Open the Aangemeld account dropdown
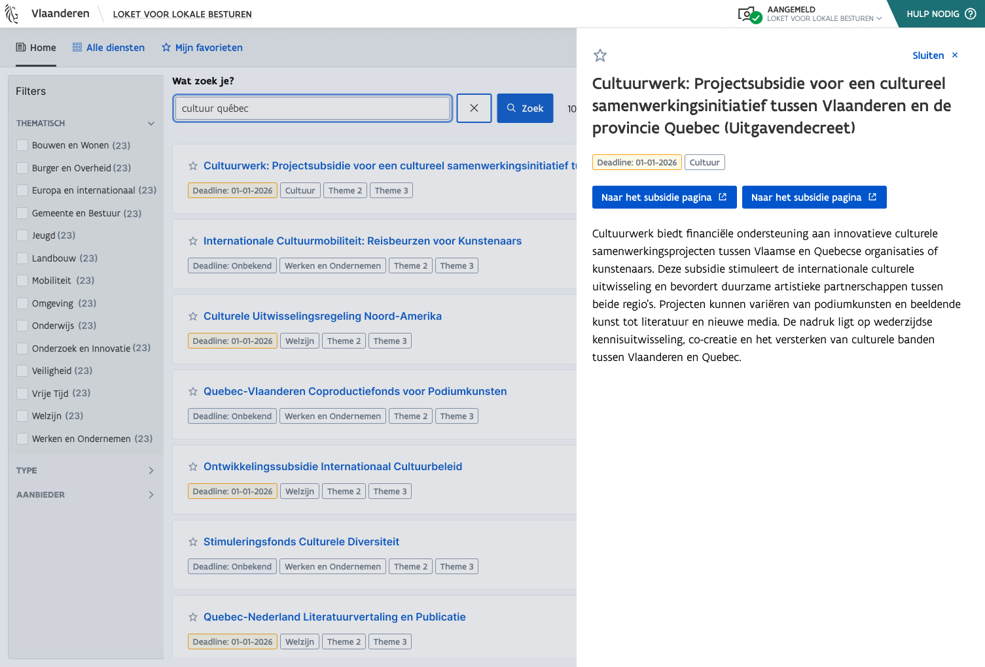Screen dimensions: 985x667 [x=823, y=14]
